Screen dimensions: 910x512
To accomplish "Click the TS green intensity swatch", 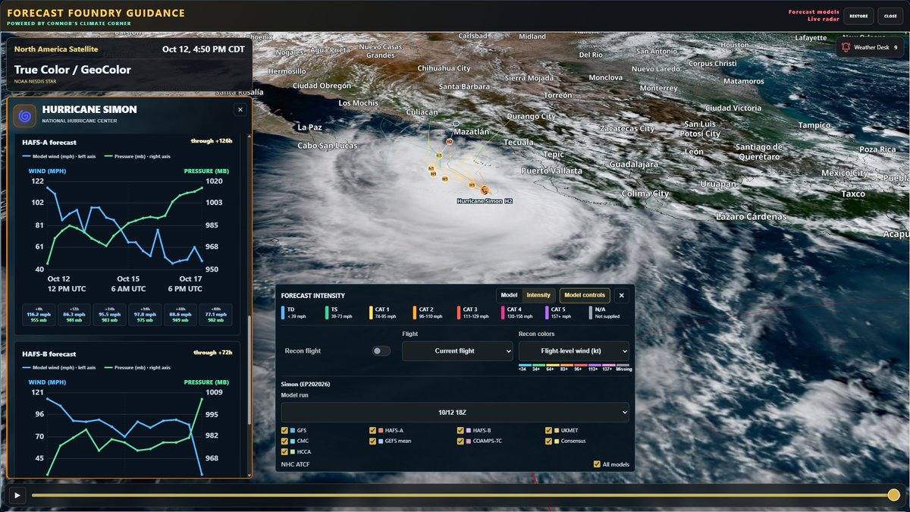I will (327, 313).
